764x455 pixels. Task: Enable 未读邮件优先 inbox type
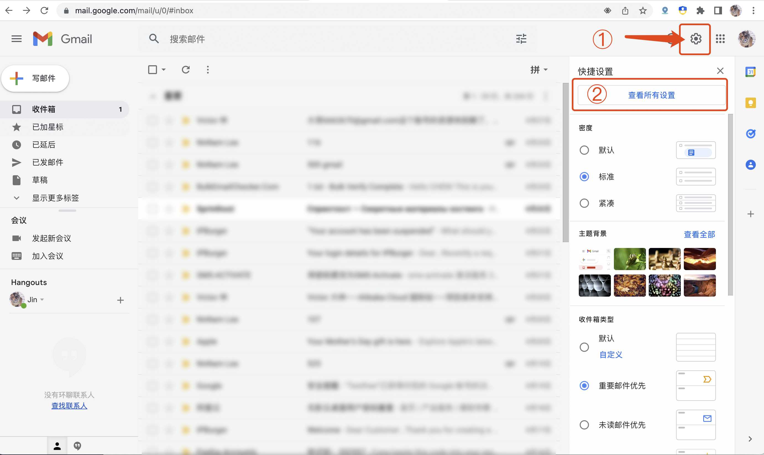(584, 425)
